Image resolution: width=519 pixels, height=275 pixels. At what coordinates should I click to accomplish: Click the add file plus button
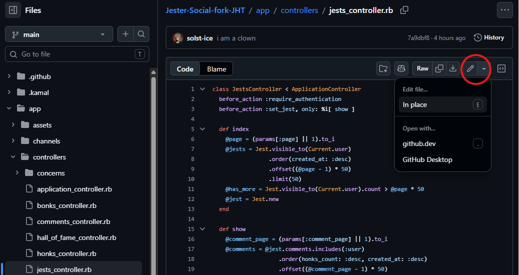pyautogui.click(x=125, y=34)
